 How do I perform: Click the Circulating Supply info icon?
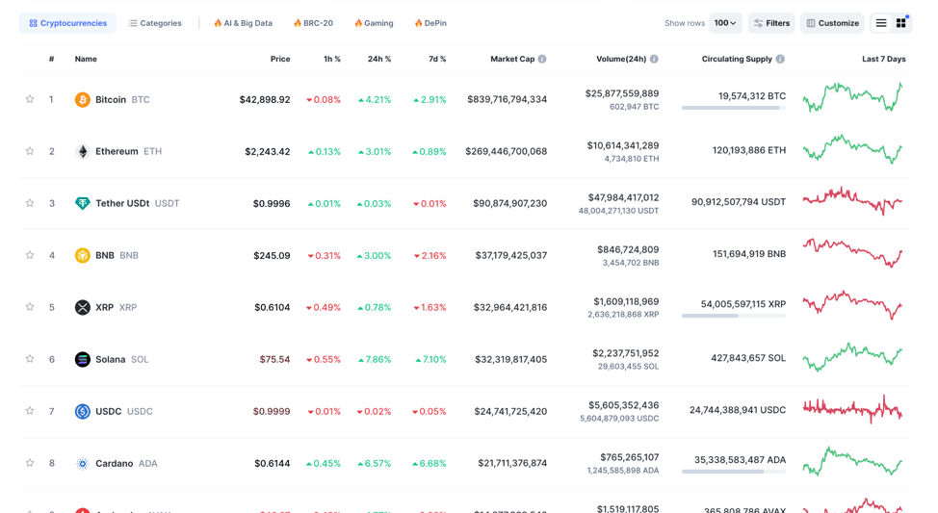(x=780, y=60)
